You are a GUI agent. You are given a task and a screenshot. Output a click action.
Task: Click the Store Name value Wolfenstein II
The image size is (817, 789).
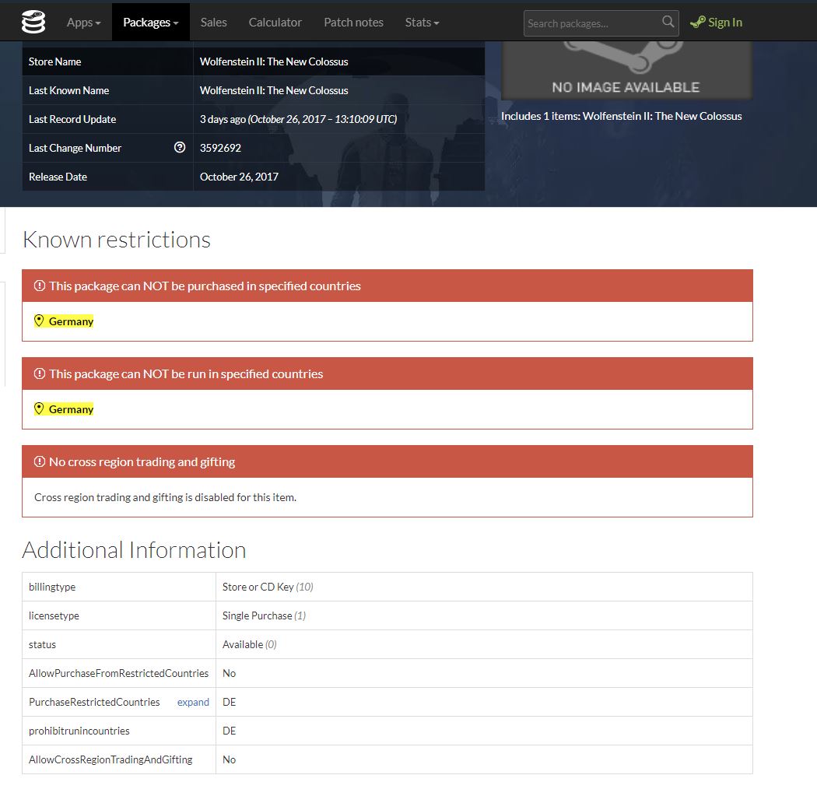(274, 61)
